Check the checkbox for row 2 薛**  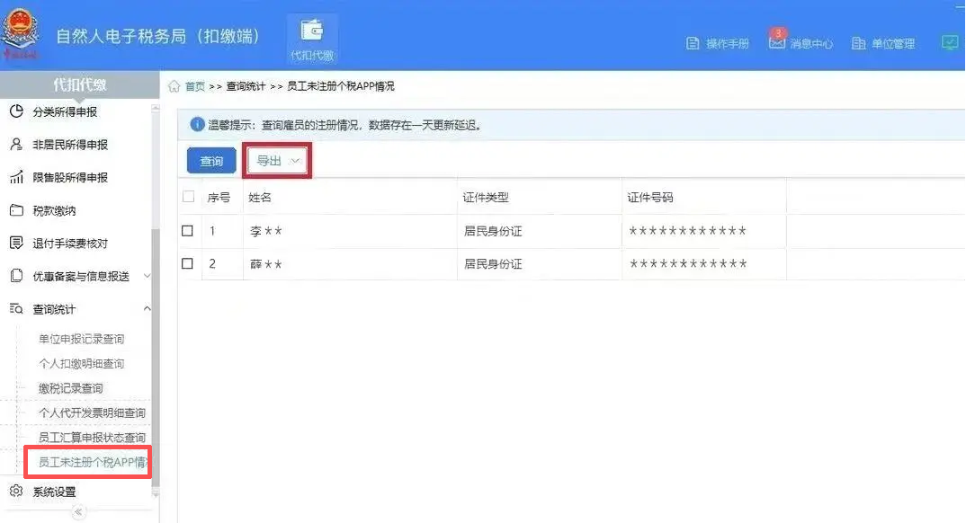coord(187,264)
